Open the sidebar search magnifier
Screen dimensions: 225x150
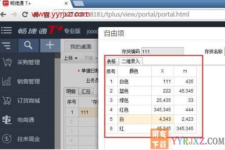(x=29, y=45)
